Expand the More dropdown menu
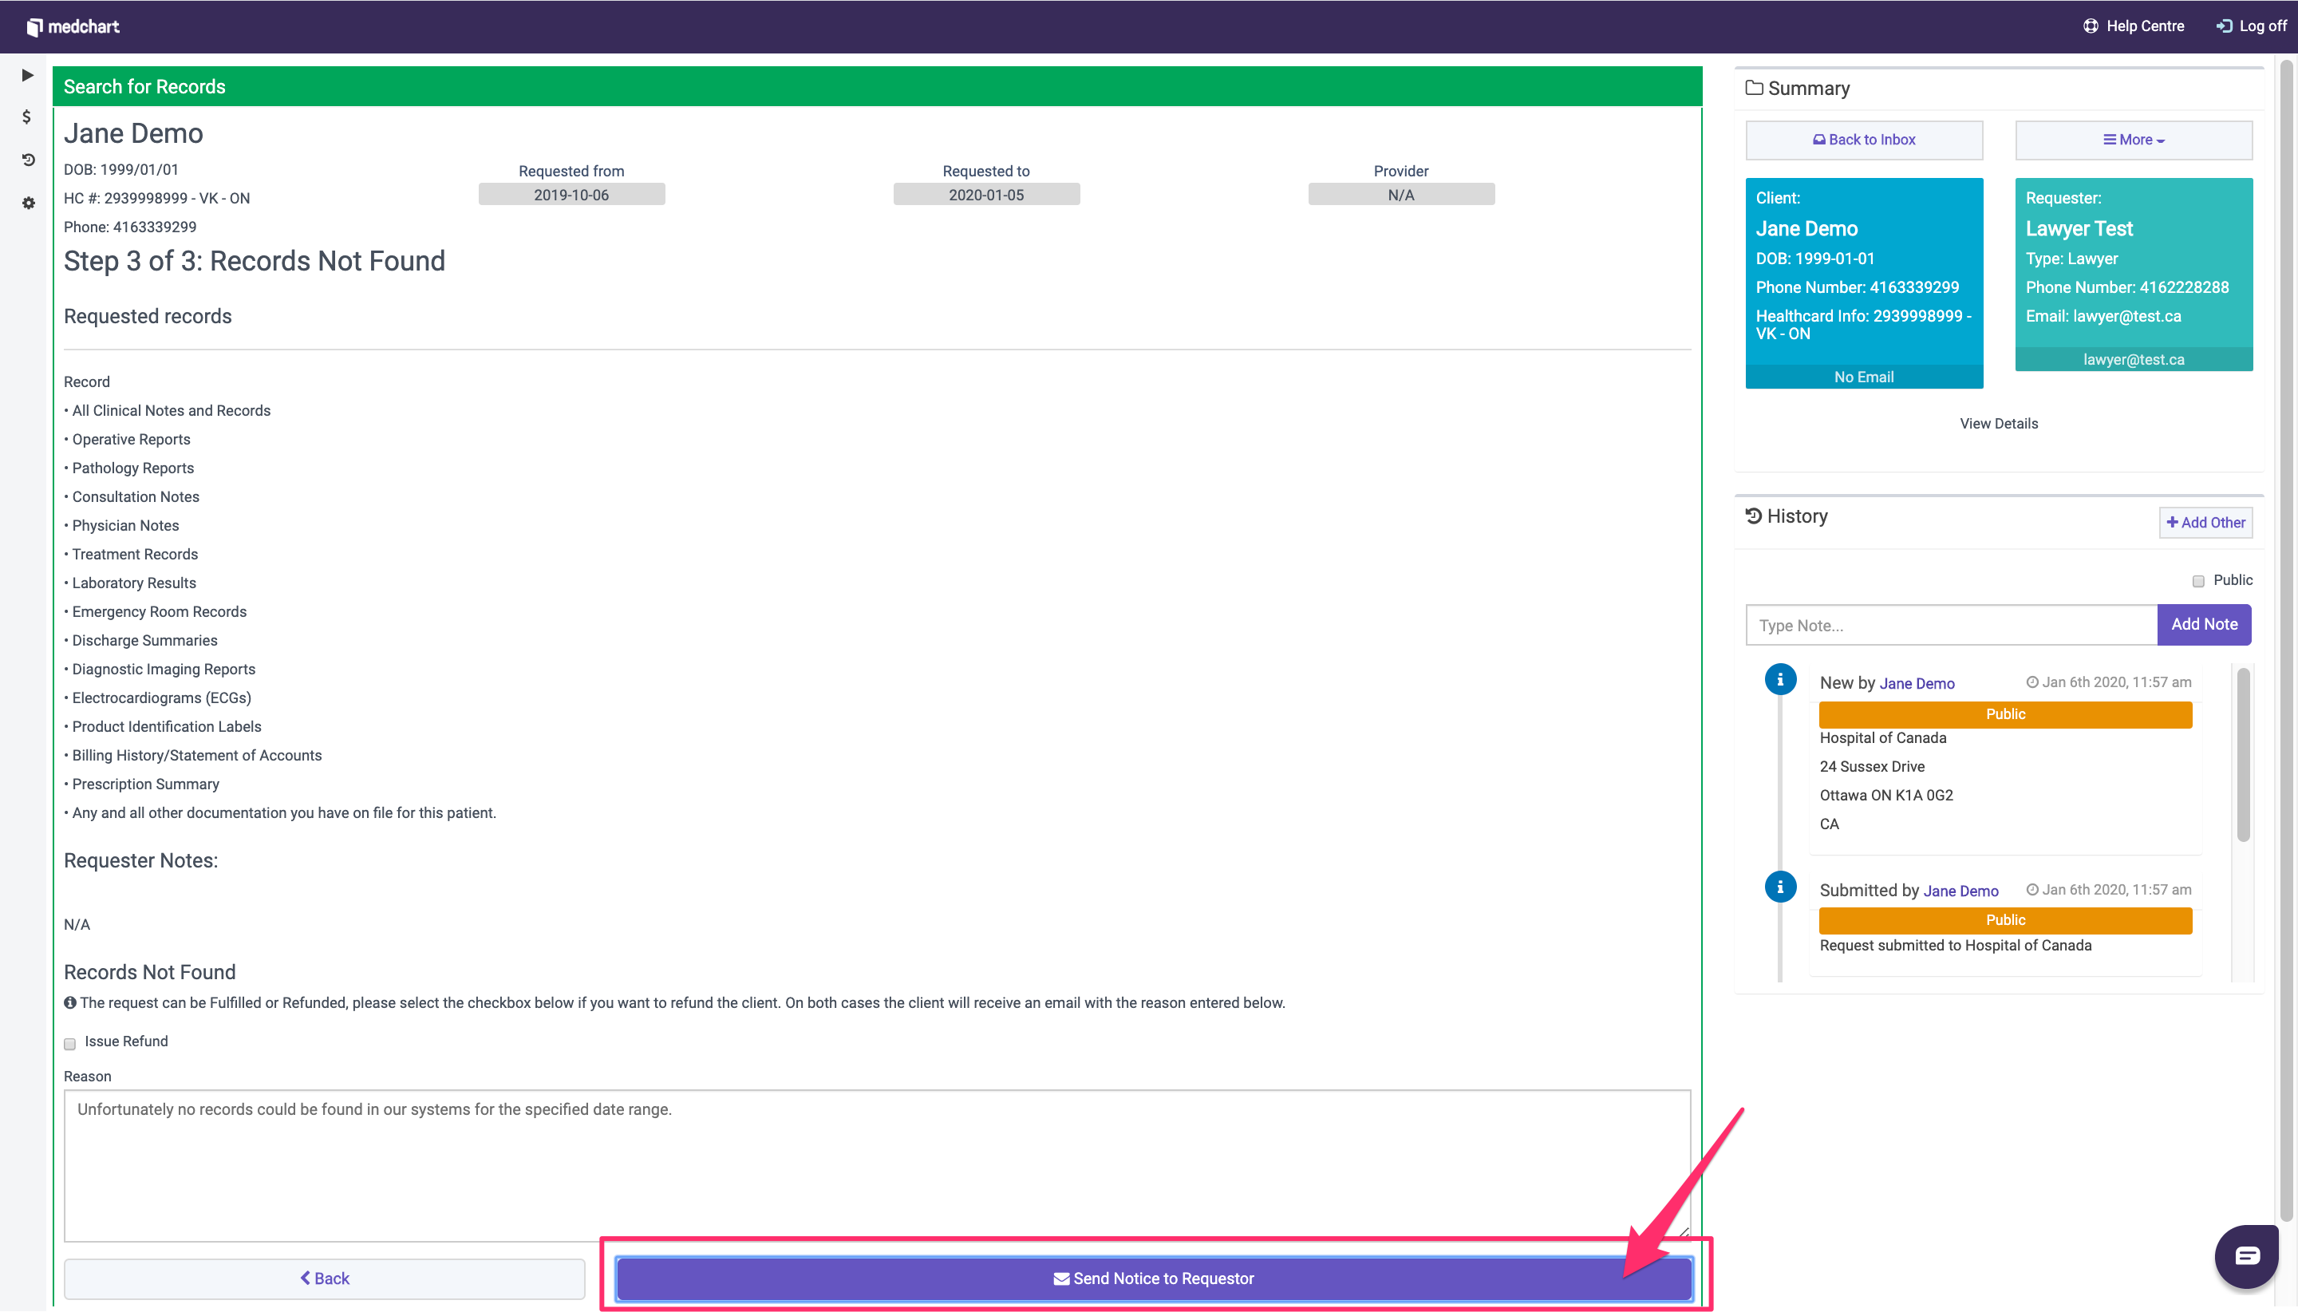Screen dimensions: 2298x1312 coord(2133,140)
